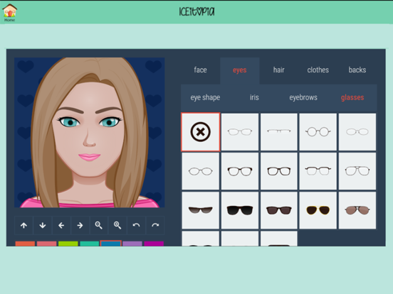The width and height of the screenshot is (393, 294).
Task: Select cat-eye gradient sunglasses
Action: pyautogui.click(x=201, y=210)
